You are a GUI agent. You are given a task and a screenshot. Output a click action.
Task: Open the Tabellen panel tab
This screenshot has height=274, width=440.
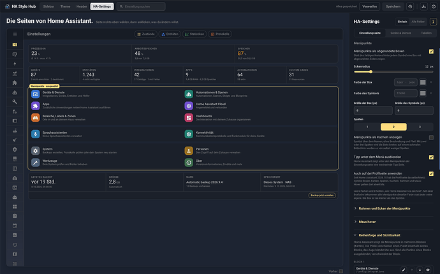426,33
